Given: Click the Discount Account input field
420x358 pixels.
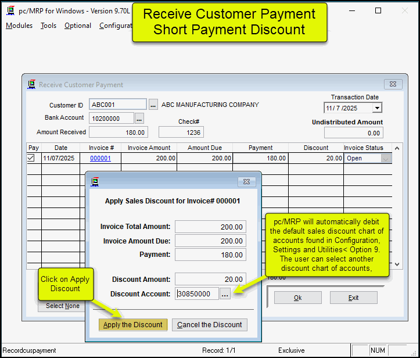Looking at the screenshot, I should 197,294.
